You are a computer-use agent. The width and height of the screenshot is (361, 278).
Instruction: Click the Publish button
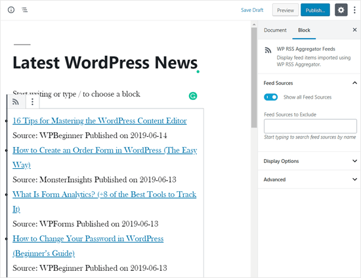315,10
